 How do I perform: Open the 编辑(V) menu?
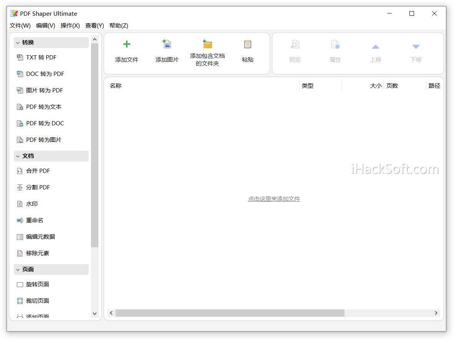click(45, 25)
